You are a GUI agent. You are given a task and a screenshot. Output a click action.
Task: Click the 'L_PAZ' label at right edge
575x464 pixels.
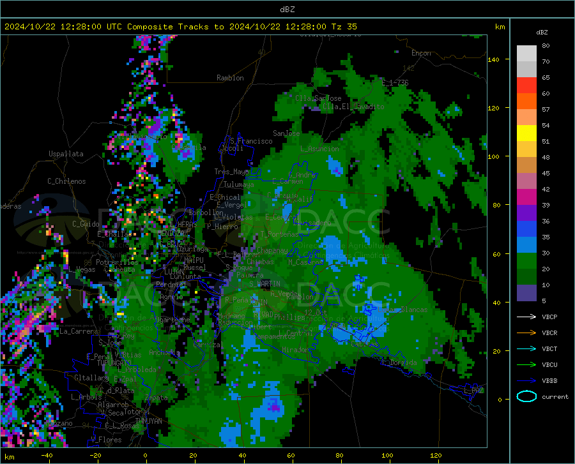(x=474, y=391)
